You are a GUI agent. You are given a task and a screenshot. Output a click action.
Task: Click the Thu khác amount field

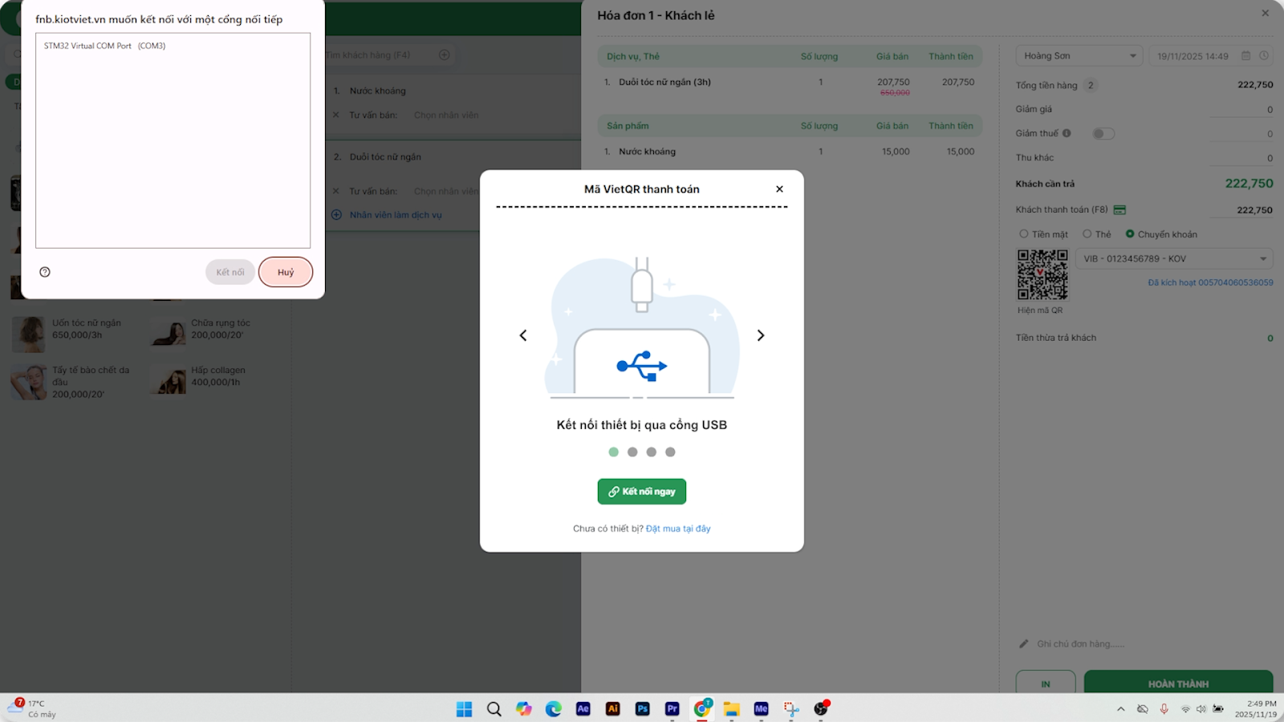click(1241, 158)
